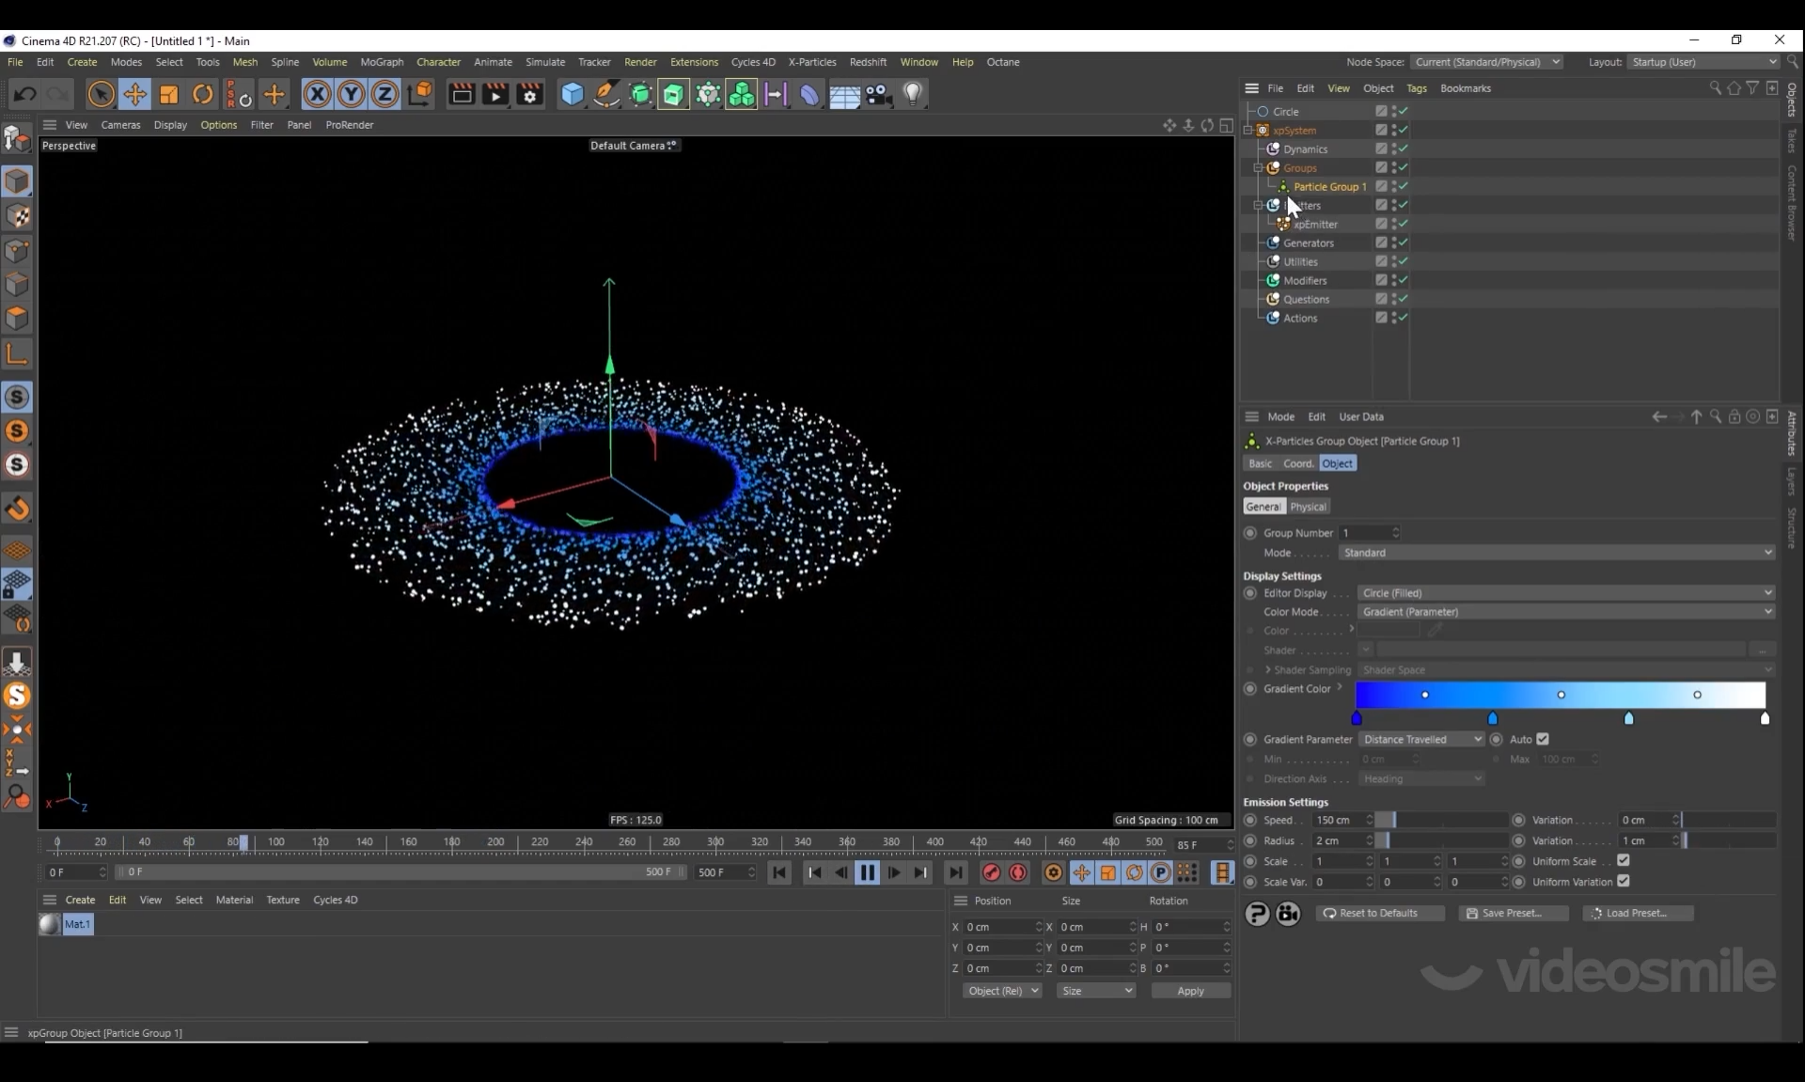Click the Undo arrow icon
1805x1082 pixels.
pyautogui.click(x=25, y=94)
